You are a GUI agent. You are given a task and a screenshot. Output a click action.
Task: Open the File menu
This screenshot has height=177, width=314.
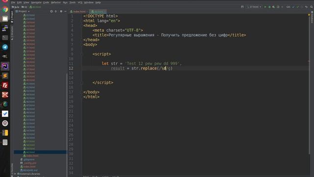13,2
